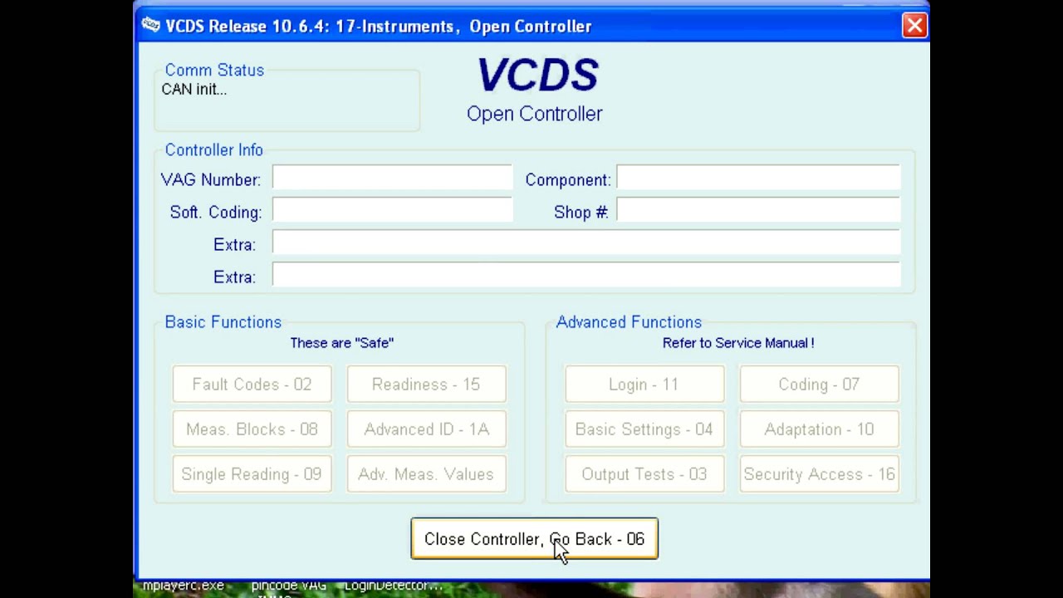Click the Component field
The image size is (1063, 598).
point(758,179)
